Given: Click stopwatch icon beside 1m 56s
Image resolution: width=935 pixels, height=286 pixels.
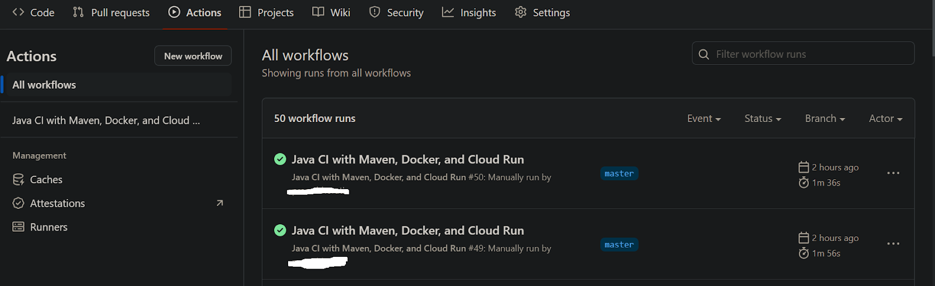Looking at the screenshot, I should (x=804, y=253).
